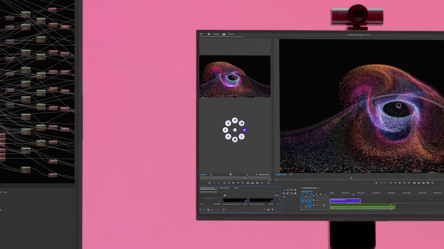Screen dimensions: 444x249
Task: Add marker button in timeline header
Action: point(316,194)
